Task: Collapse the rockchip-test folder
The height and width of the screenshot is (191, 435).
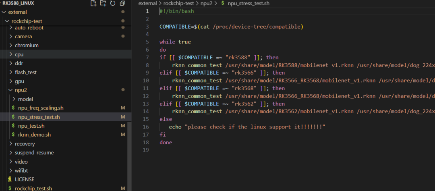Action: tap(7, 21)
